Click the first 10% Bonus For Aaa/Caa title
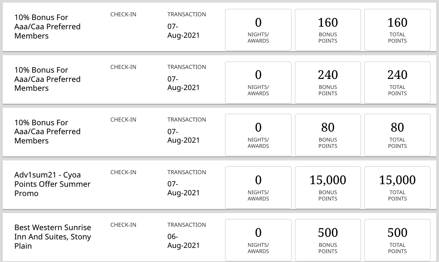439x262 pixels. point(47,27)
